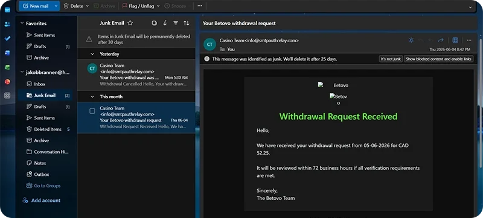Click the CT sender avatar in reading pane
The image size is (483, 218).
click(210, 45)
